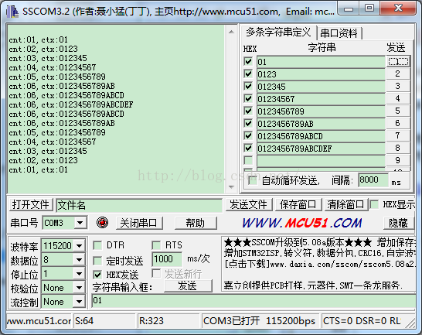Click the 发送文件 send file button

(248, 204)
